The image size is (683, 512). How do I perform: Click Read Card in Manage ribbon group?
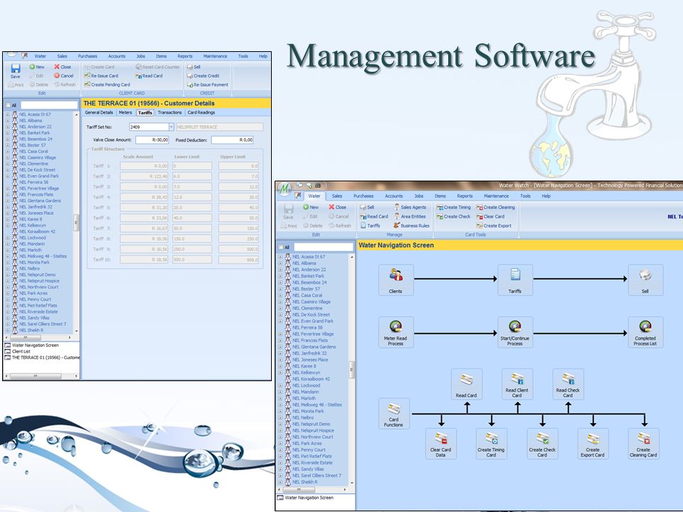[374, 216]
